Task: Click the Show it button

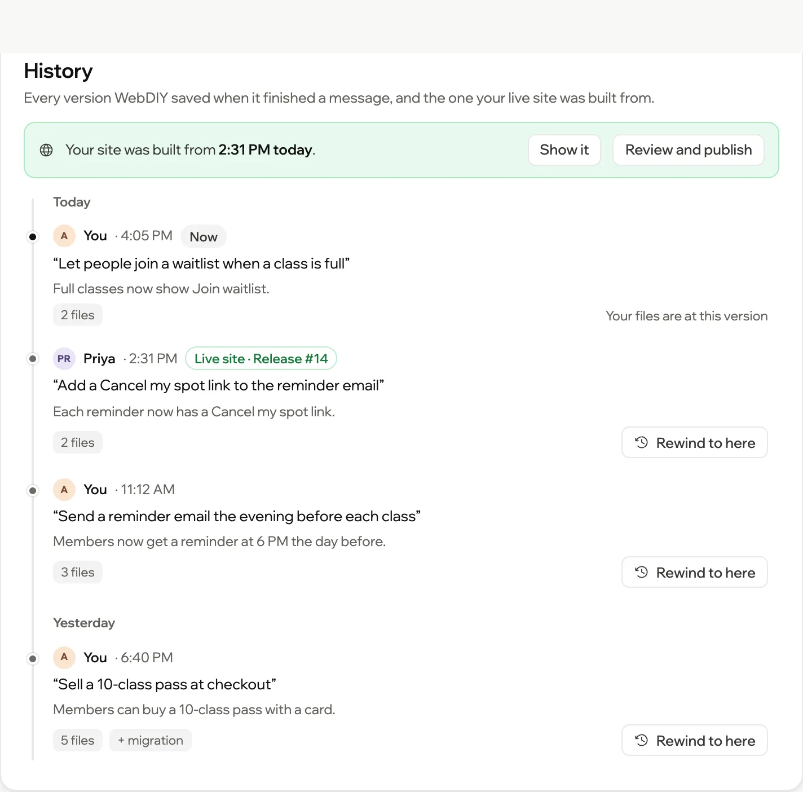Action: pyautogui.click(x=564, y=150)
